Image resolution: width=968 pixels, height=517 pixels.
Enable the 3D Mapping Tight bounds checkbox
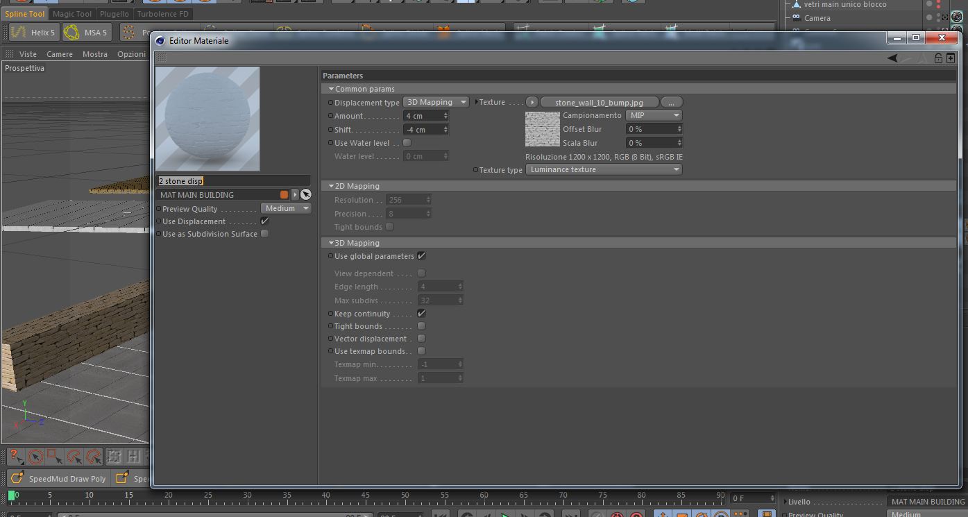tap(421, 326)
